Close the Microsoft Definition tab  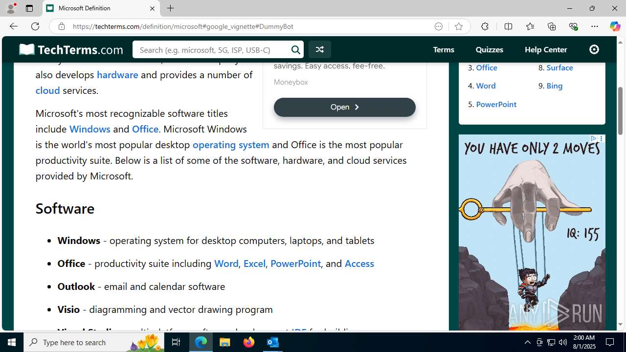tap(152, 8)
